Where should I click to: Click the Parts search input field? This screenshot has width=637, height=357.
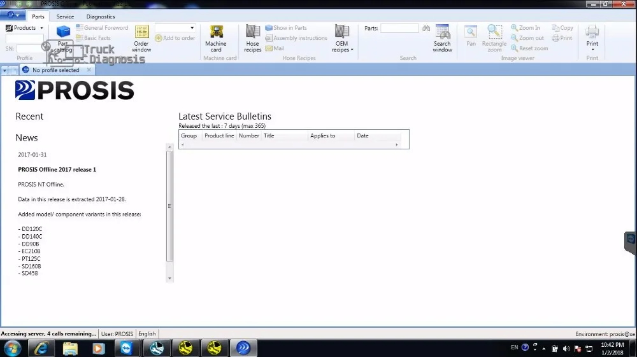399,28
